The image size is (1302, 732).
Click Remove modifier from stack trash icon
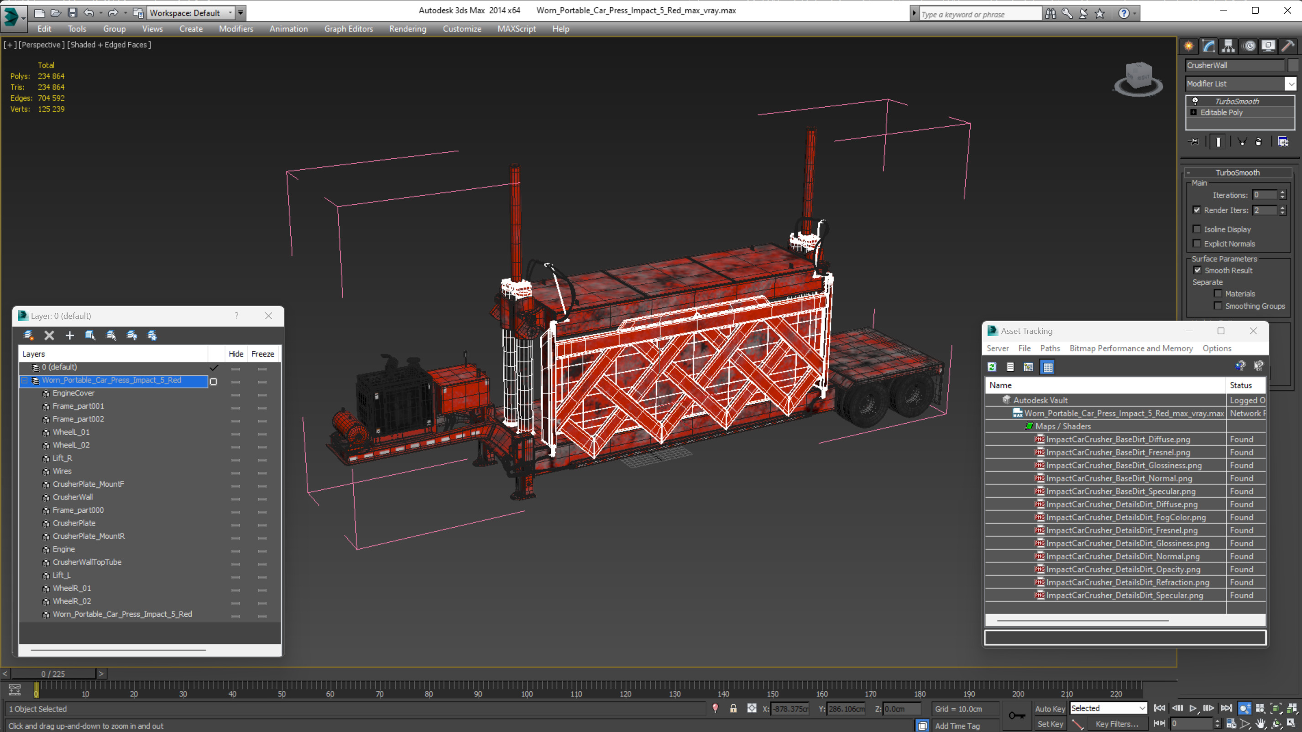pyautogui.click(x=1259, y=142)
